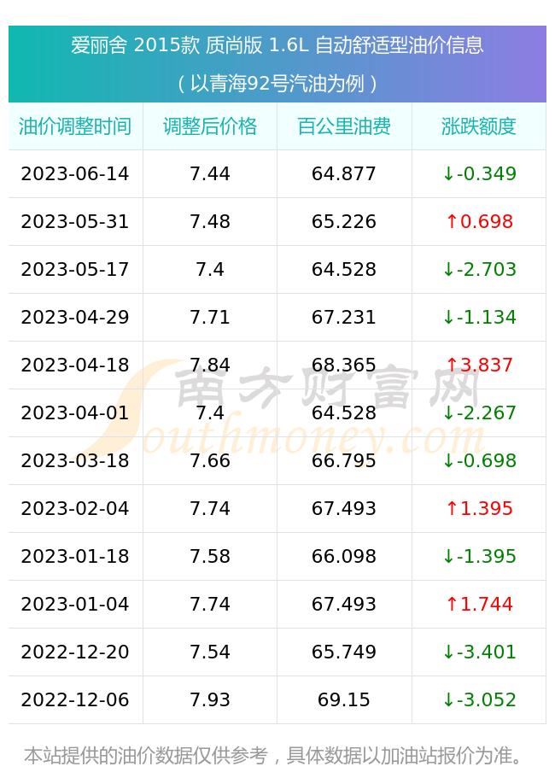Select the price cell 7.48
The image size is (555, 778).
tap(210, 222)
